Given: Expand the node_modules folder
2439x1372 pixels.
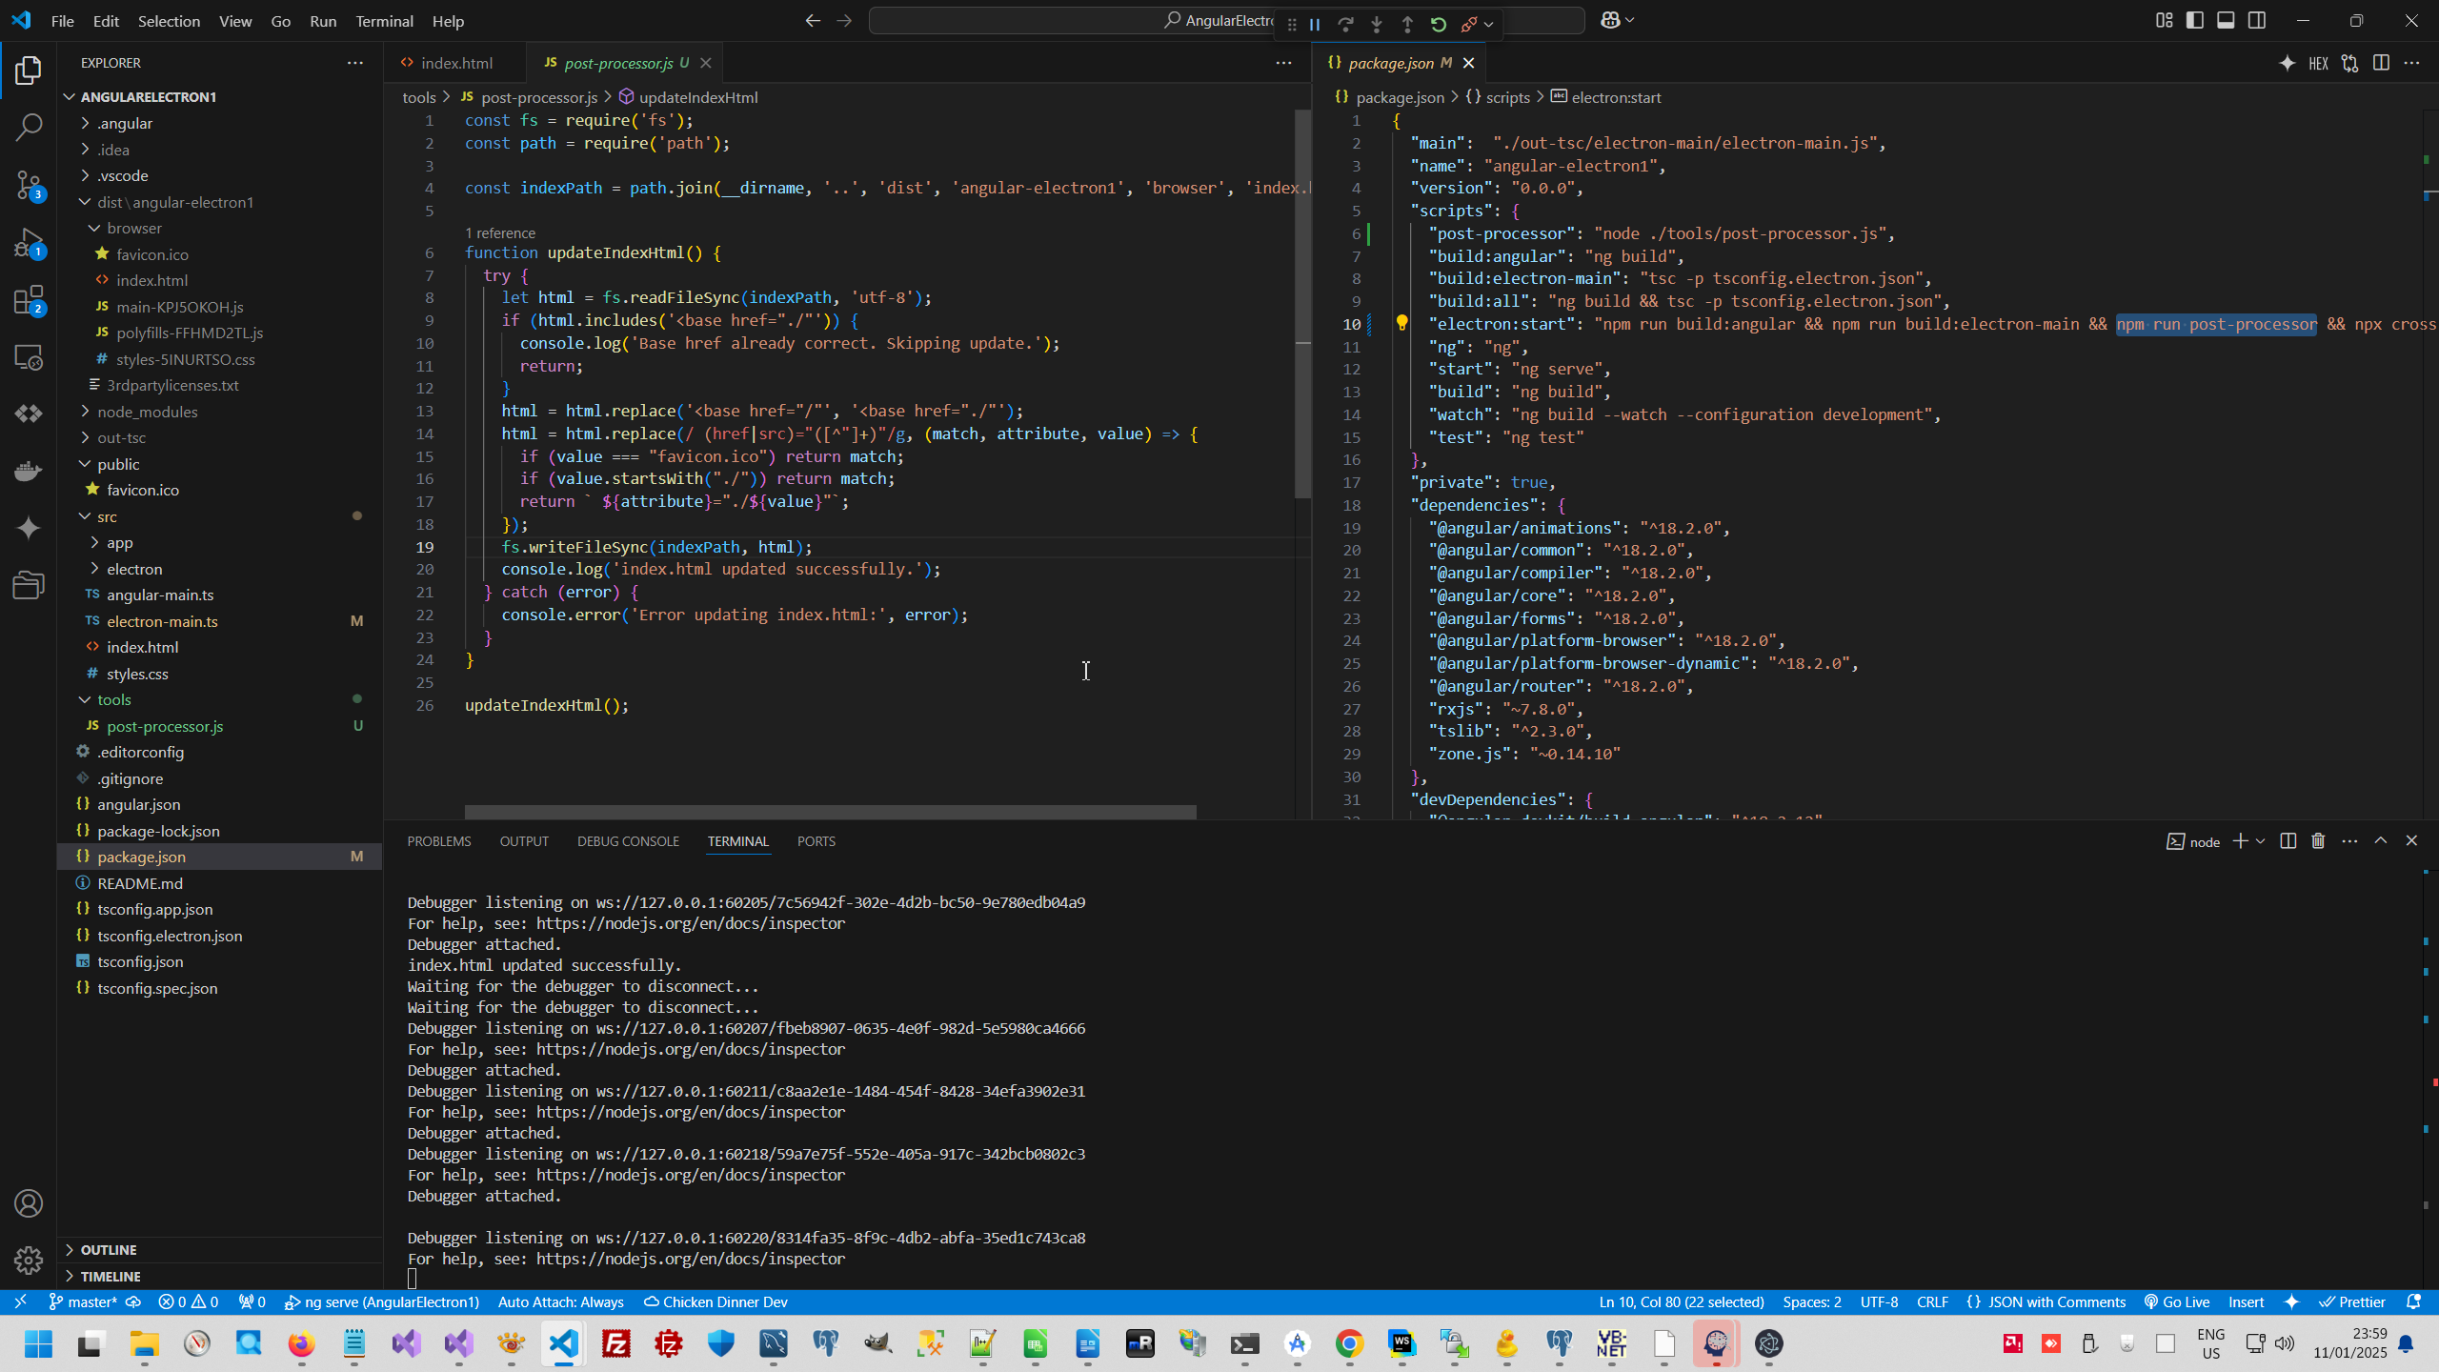Looking at the screenshot, I should [x=147, y=412].
